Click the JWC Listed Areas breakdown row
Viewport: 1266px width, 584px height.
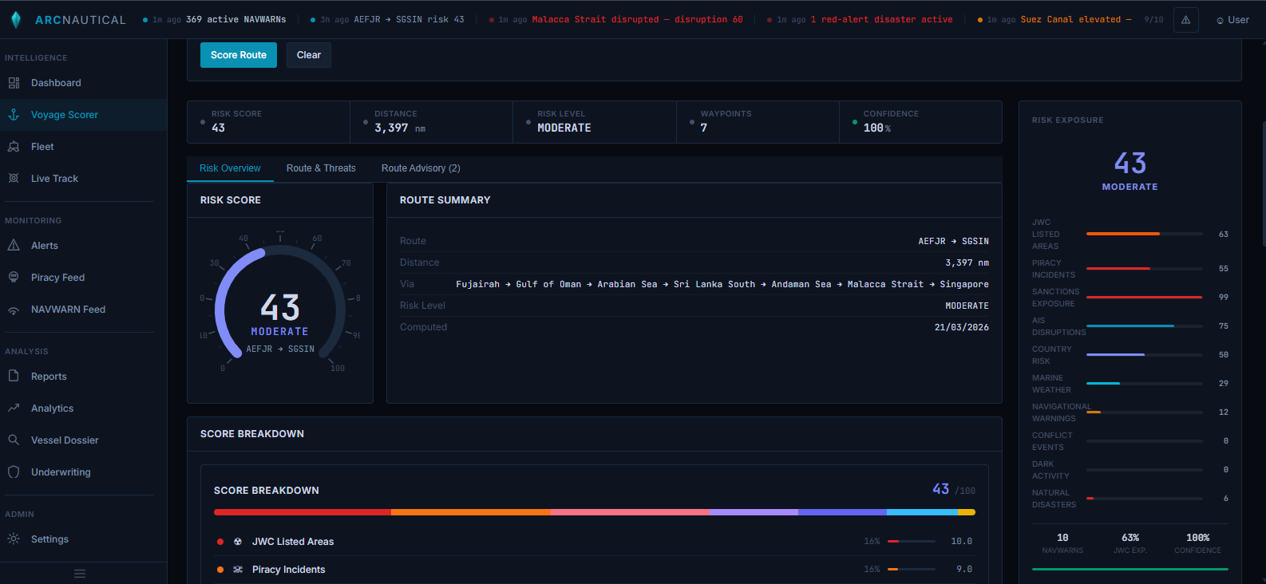point(595,542)
